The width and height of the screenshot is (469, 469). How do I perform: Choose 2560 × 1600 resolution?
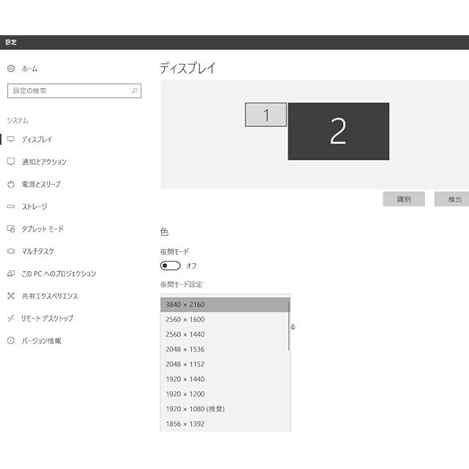tap(224, 320)
